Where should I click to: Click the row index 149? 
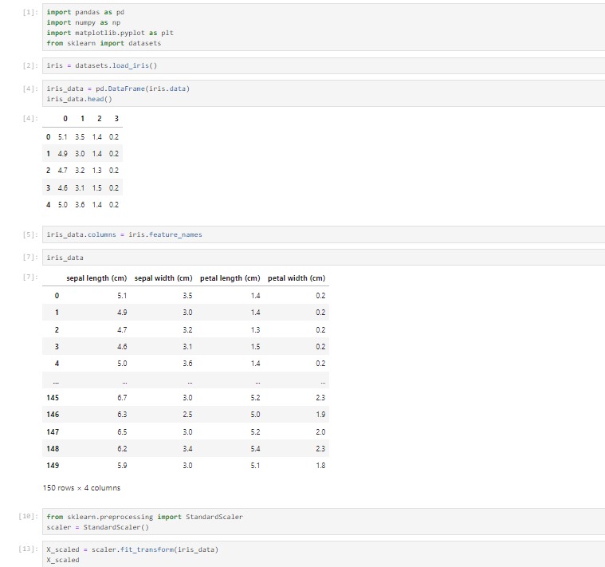click(53, 466)
